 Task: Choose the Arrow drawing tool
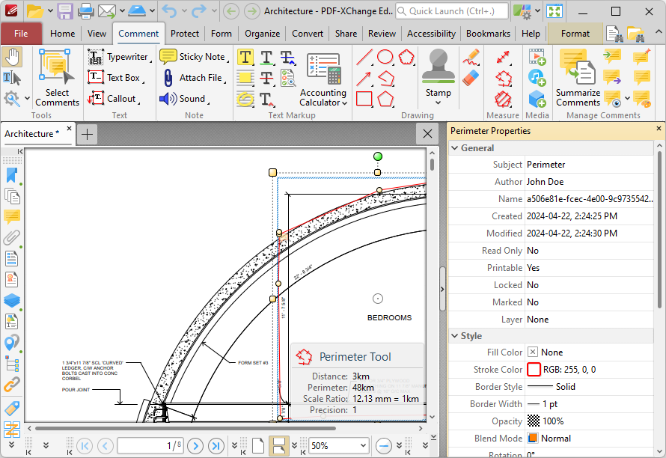[364, 78]
